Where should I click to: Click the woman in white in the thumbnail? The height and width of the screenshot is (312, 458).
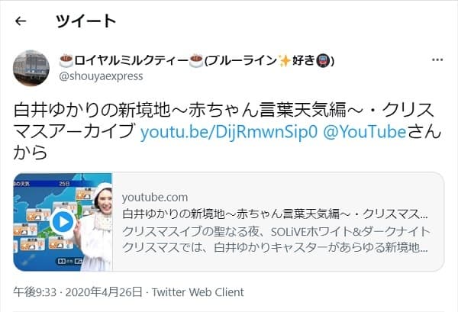tap(98, 227)
